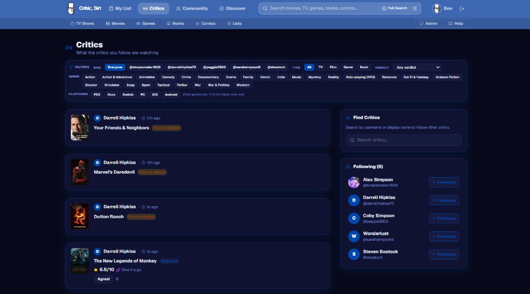Click Darrell Hipkiss avatar on Marvel's Daredevil post

pos(97,163)
